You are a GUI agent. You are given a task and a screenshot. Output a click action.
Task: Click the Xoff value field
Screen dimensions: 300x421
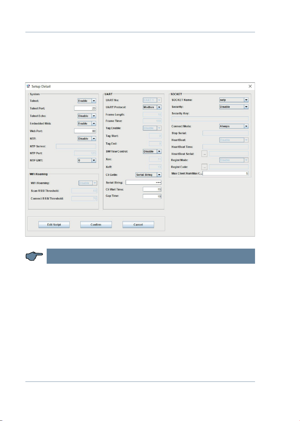point(155,167)
